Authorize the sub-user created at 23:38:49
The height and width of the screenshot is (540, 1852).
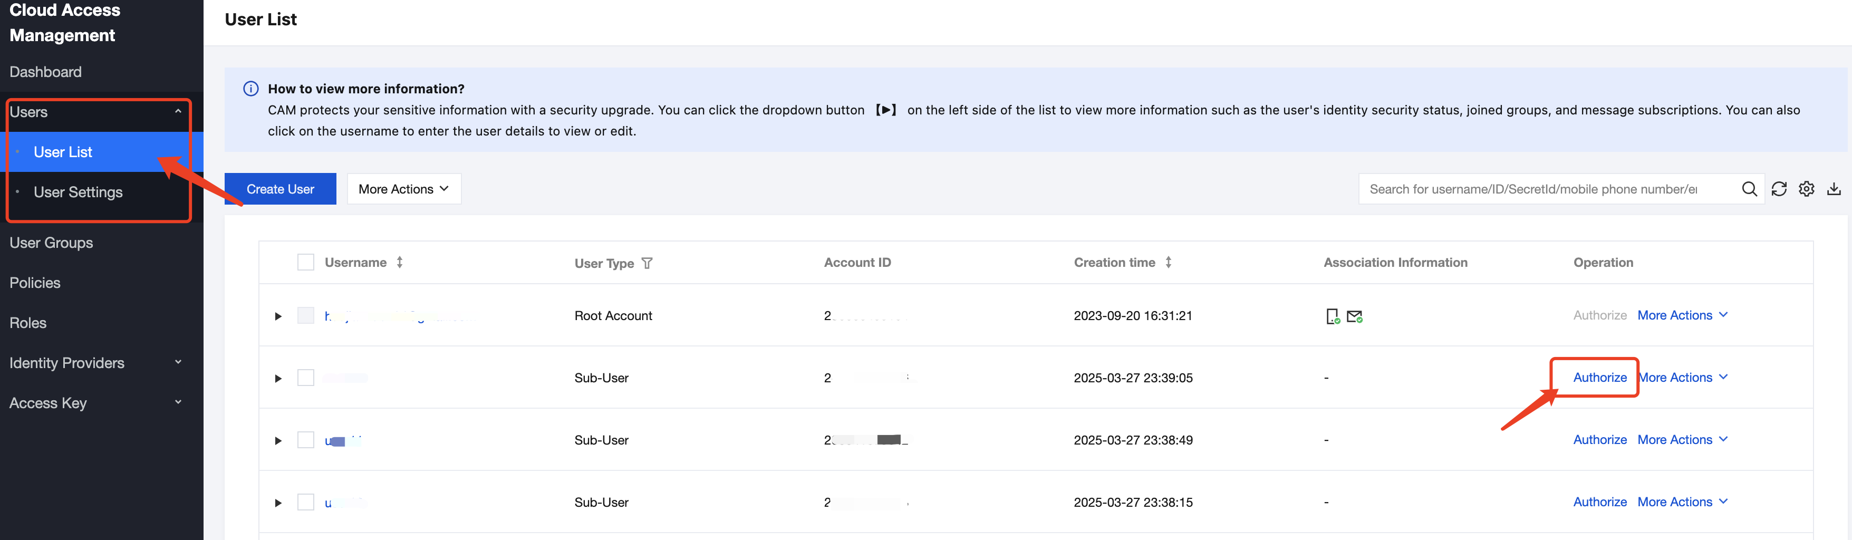1599,440
